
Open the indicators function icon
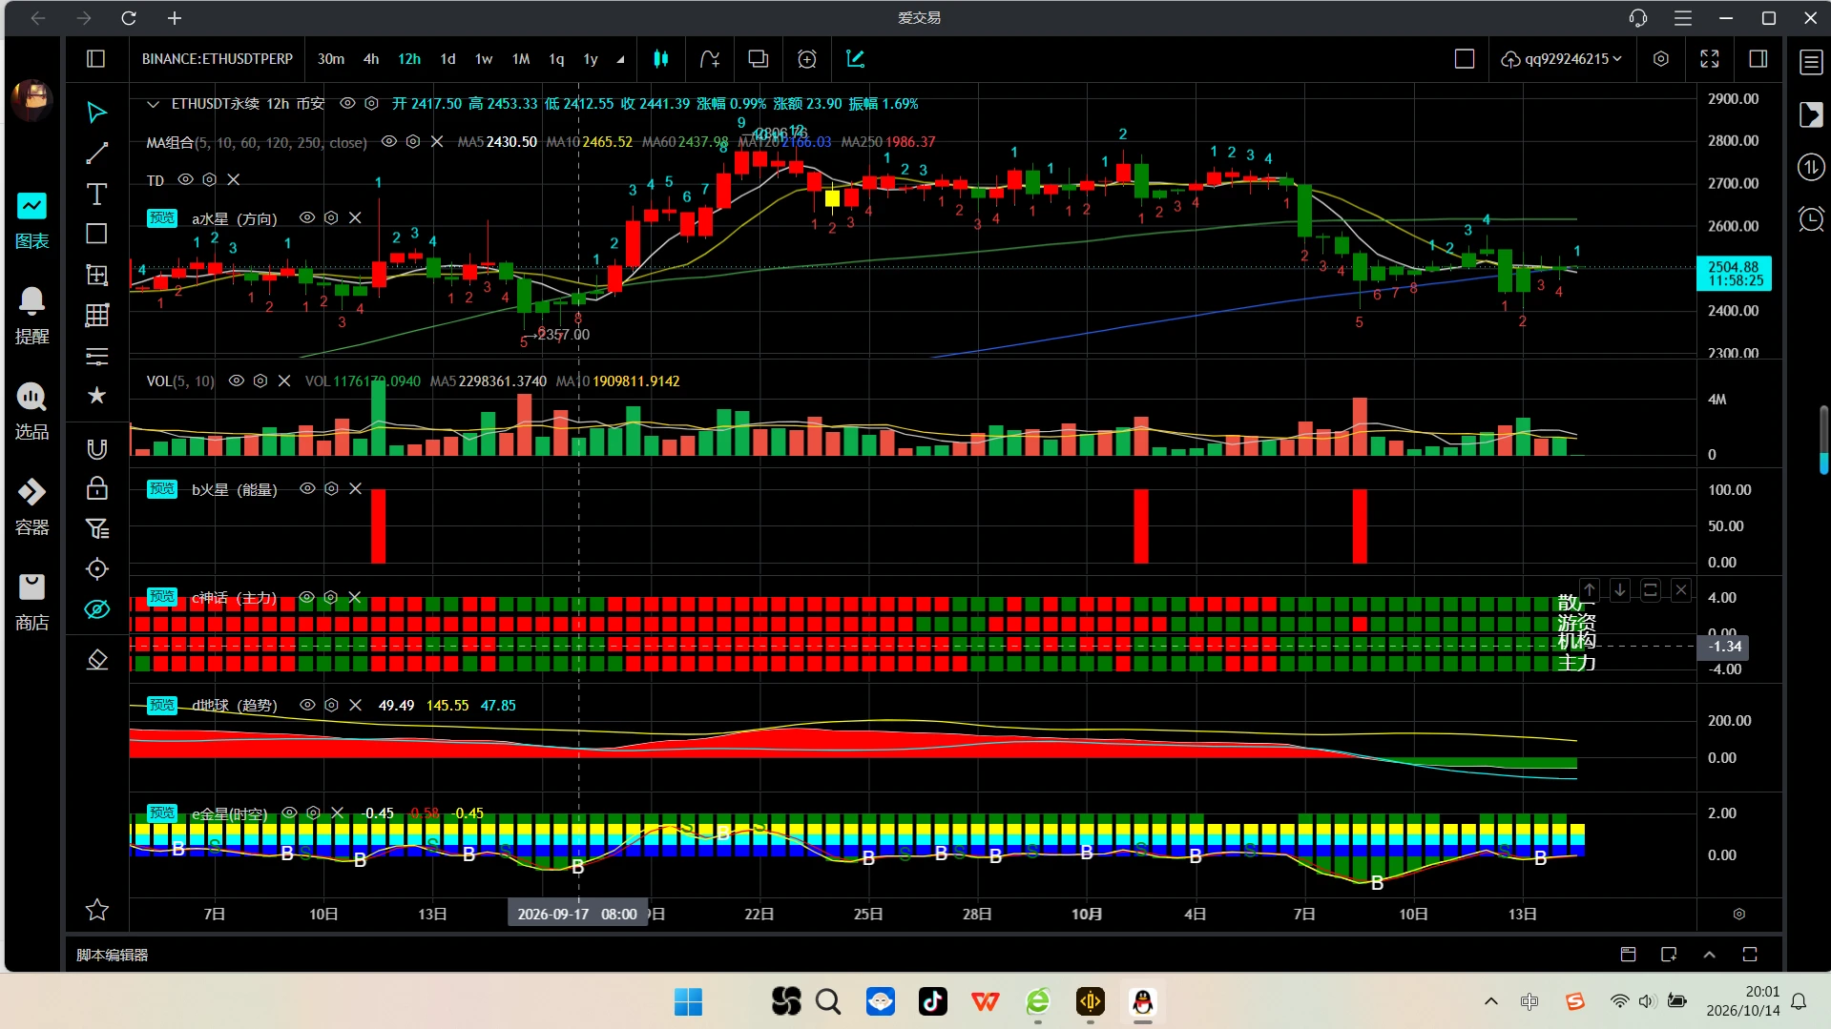click(x=709, y=59)
